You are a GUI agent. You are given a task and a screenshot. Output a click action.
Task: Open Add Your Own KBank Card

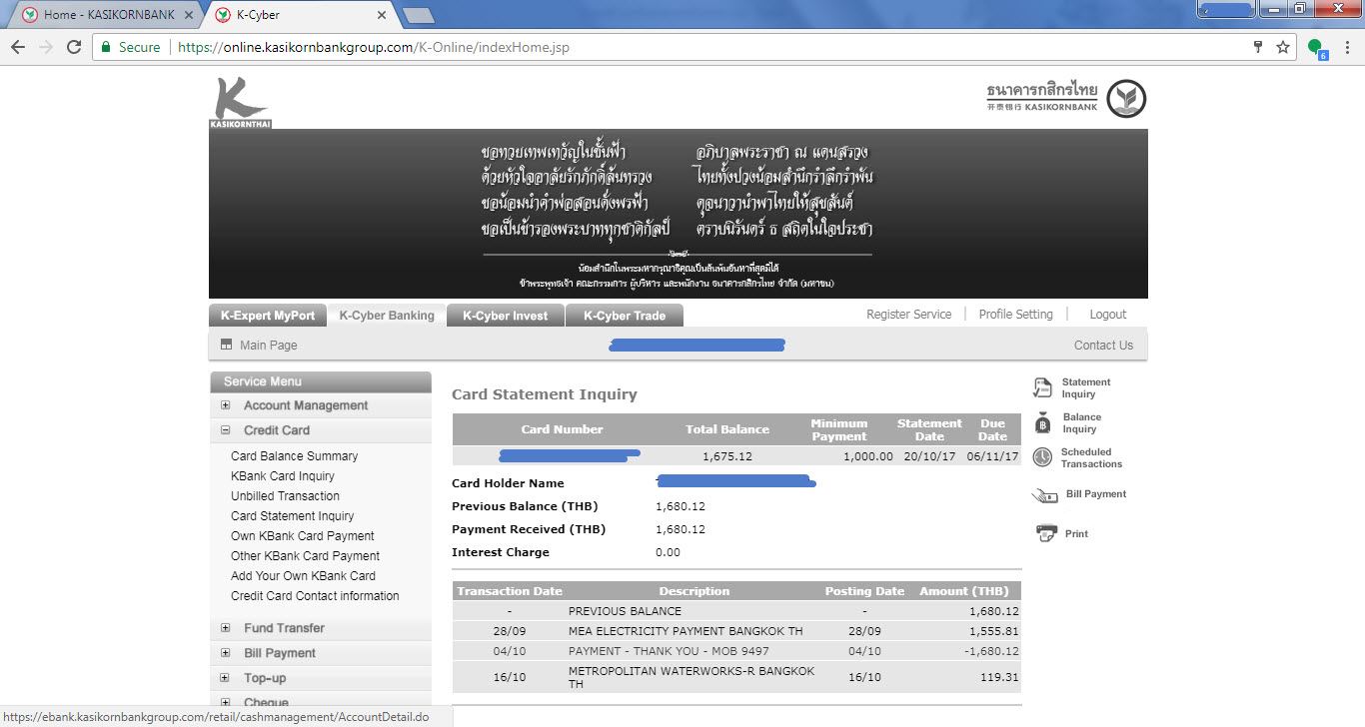coord(303,576)
